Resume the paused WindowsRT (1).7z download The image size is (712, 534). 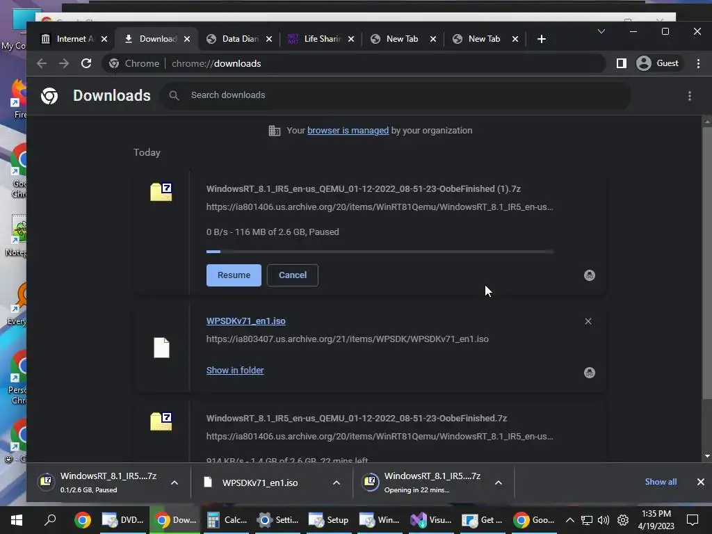click(234, 275)
